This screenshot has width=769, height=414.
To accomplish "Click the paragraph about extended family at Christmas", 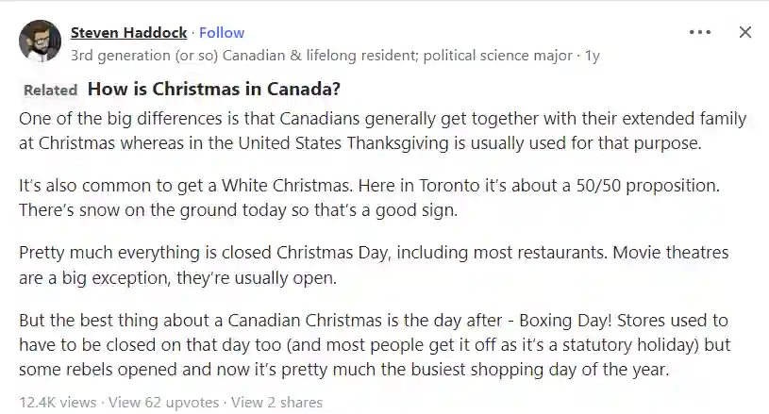I will (x=382, y=130).
